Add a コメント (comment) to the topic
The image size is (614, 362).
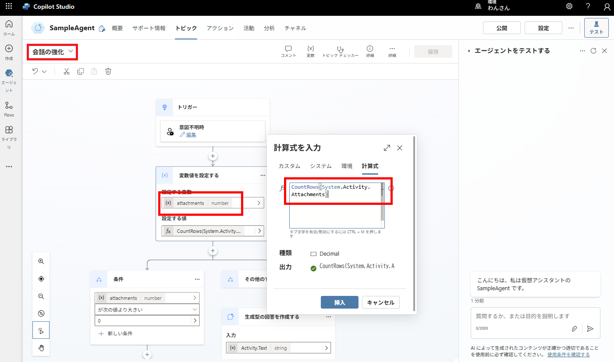288,51
